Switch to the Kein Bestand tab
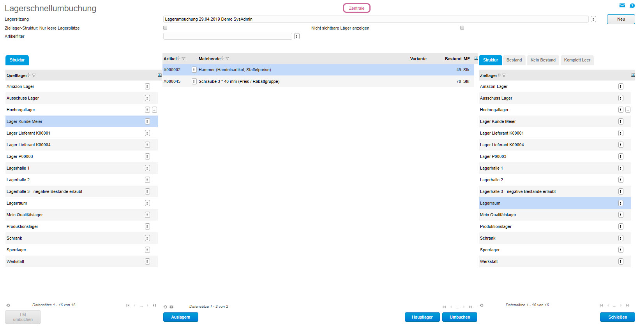Image resolution: width=639 pixels, height=326 pixels. pyautogui.click(x=543, y=60)
